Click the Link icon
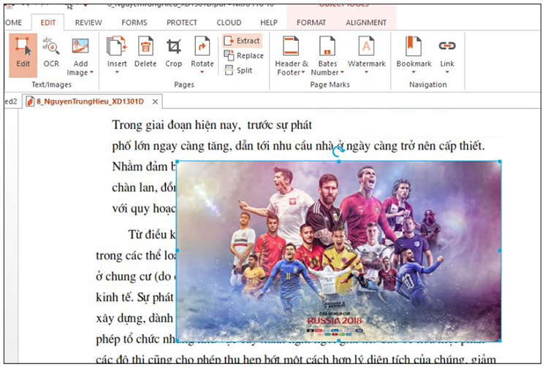 pyautogui.click(x=447, y=46)
